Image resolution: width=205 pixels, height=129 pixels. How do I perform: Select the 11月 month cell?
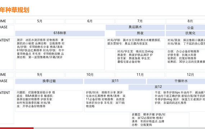point(140,75)
